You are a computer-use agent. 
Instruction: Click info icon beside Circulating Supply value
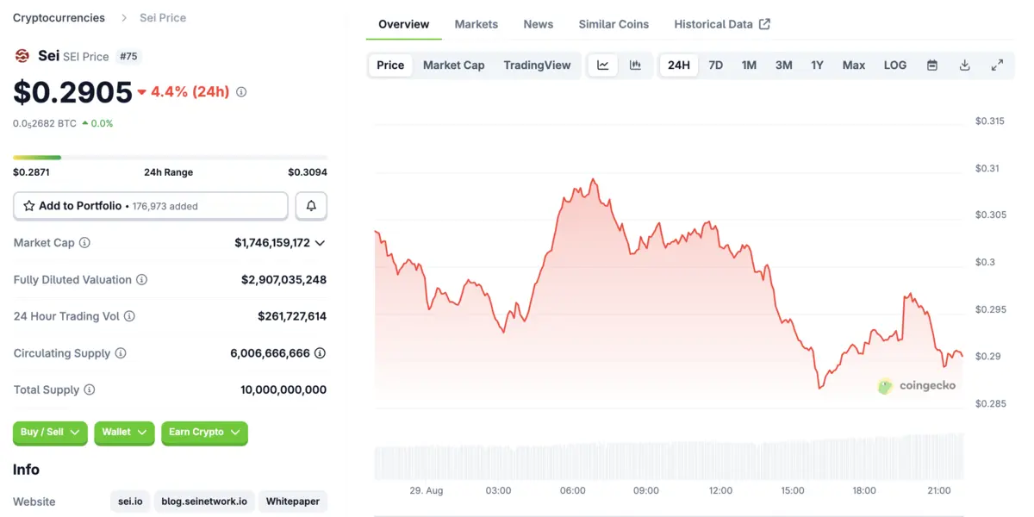pos(320,353)
